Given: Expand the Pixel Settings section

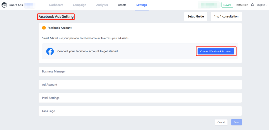Looking at the screenshot, I should (x=140, y=98).
